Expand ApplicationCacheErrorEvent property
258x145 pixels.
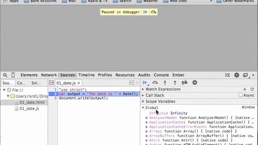147,127
